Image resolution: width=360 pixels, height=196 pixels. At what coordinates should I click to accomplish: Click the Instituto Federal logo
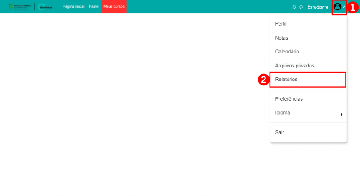tap(20, 7)
